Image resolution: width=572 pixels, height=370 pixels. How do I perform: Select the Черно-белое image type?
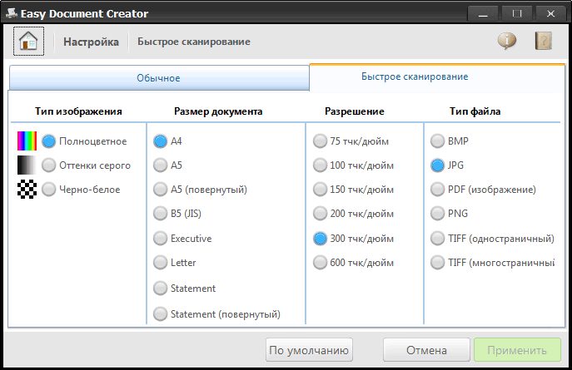[49, 190]
